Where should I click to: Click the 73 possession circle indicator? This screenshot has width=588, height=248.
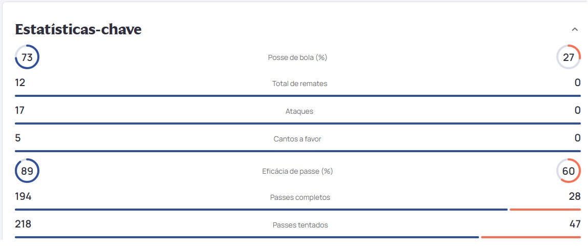point(27,57)
